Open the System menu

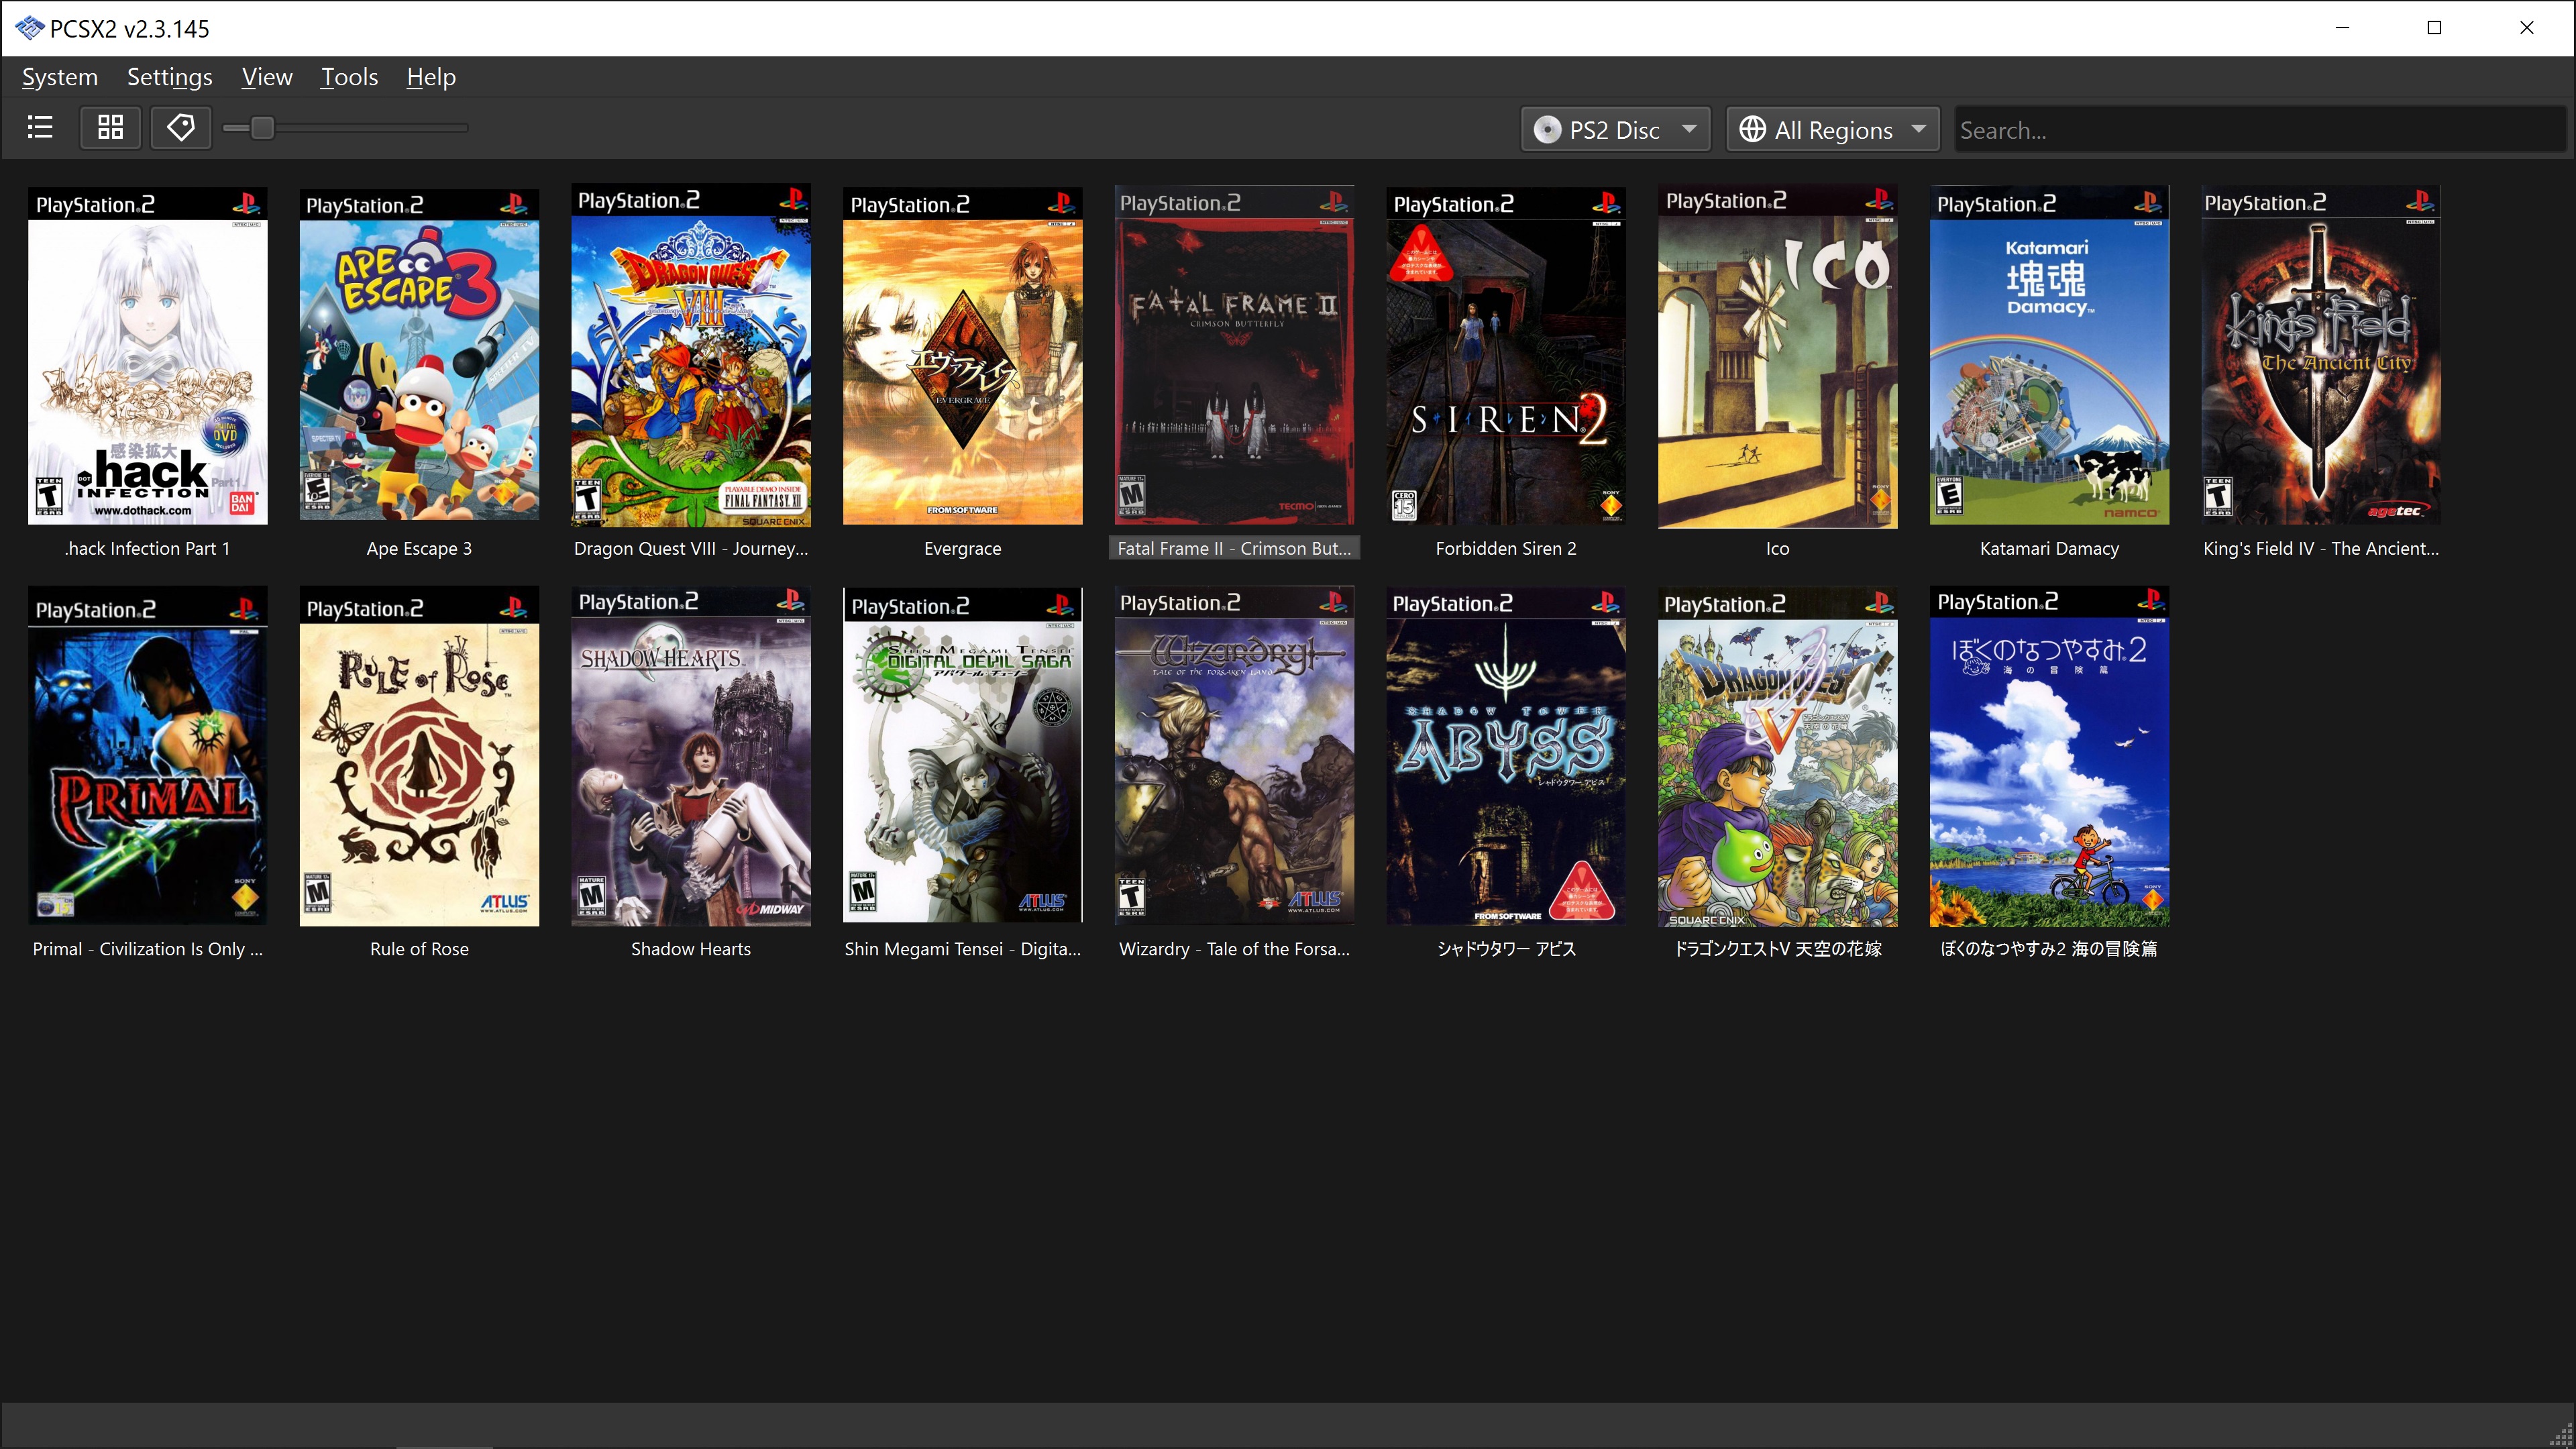pos(60,77)
